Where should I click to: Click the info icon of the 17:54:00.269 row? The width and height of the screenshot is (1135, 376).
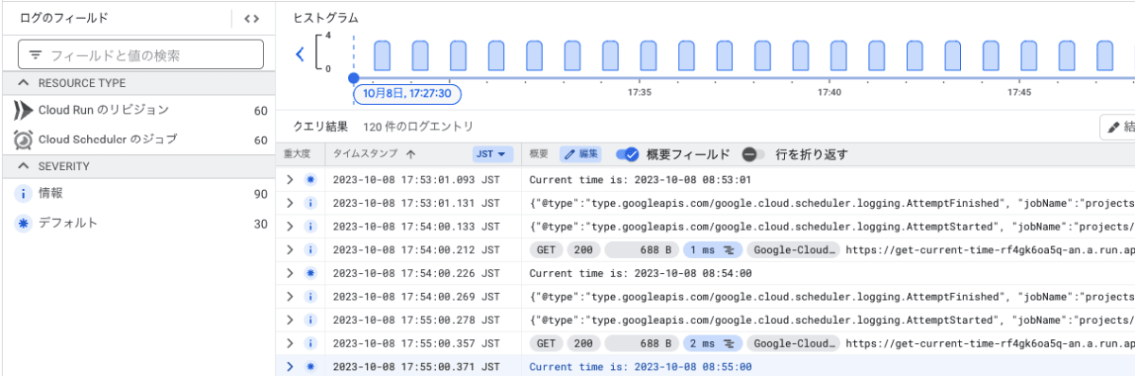pos(309,296)
